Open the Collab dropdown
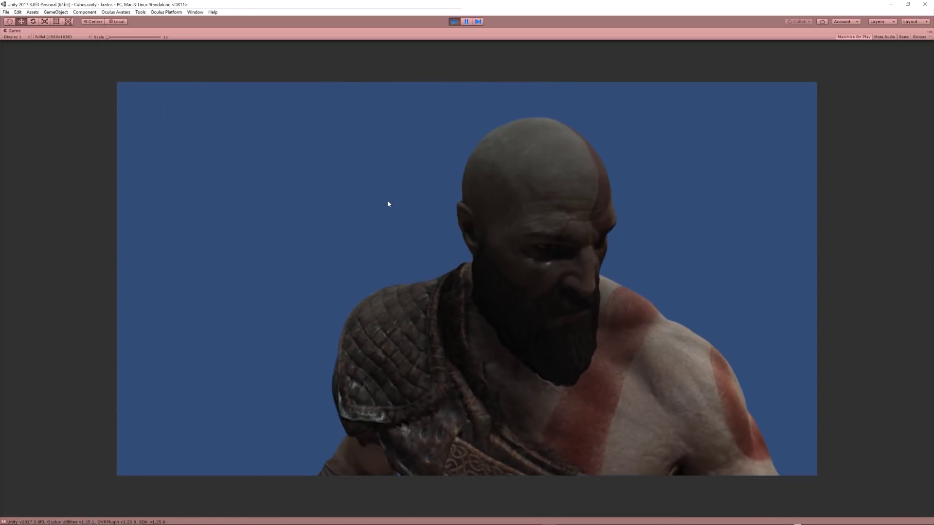The height and width of the screenshot is (525, 934). (799, 21)
